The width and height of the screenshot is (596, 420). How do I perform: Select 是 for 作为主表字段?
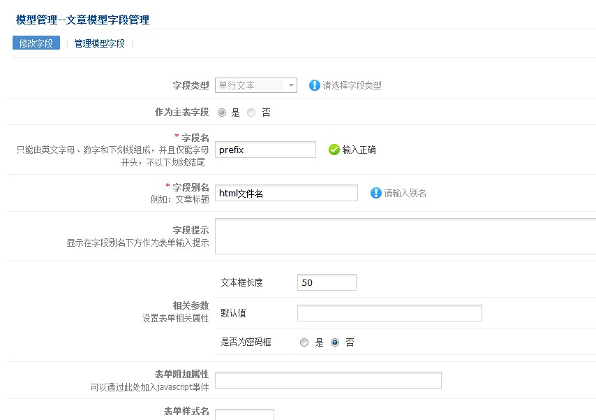222,113
